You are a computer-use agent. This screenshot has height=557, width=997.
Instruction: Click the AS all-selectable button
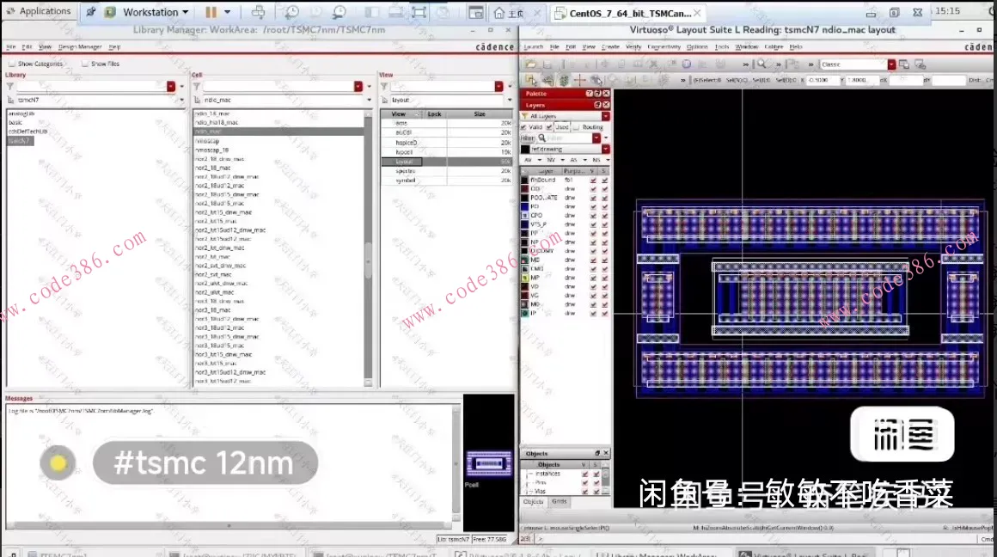pos(573,160)
